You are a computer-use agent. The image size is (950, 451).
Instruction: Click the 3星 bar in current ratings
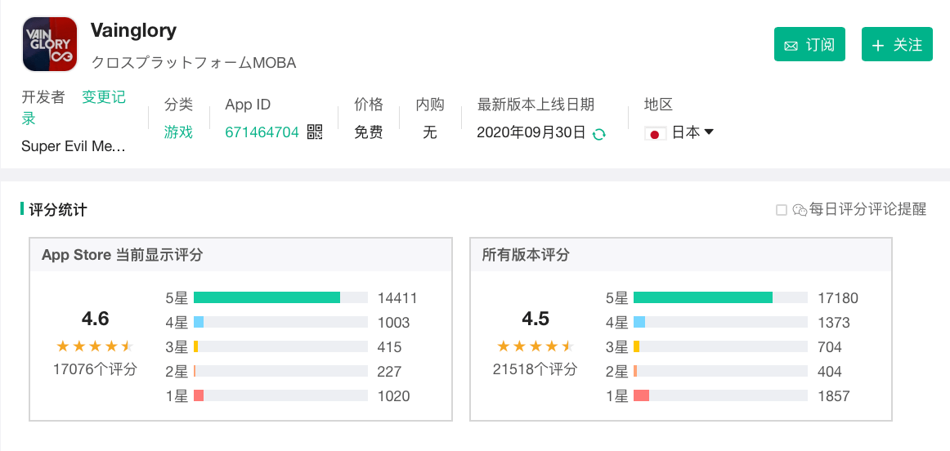tap(196, 347)
